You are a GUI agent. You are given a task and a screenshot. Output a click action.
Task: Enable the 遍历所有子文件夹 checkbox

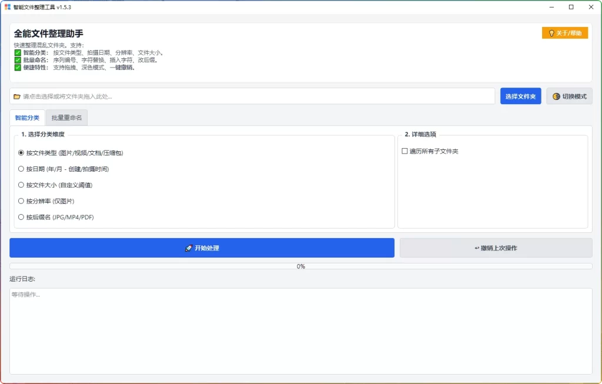[x=404, y=151]
